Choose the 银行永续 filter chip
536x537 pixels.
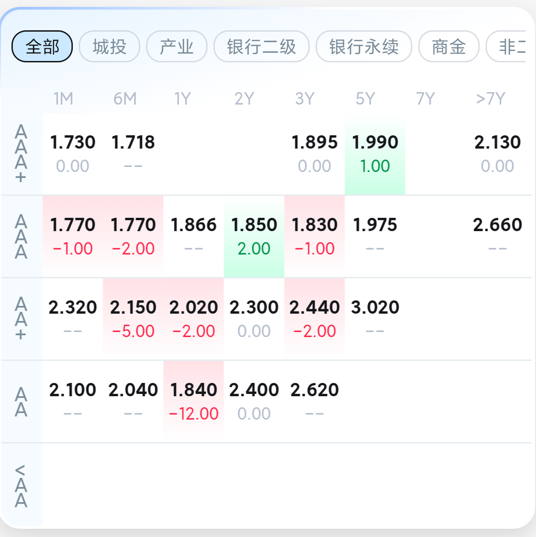point(364,46)
